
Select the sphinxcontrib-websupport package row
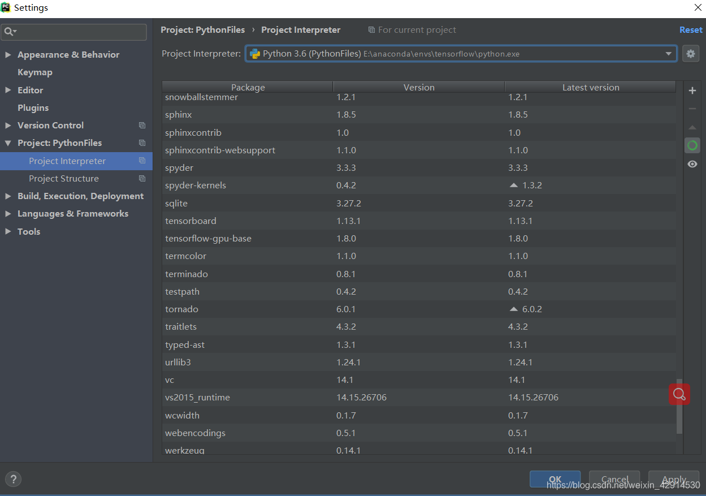click(x=419, y=150)
